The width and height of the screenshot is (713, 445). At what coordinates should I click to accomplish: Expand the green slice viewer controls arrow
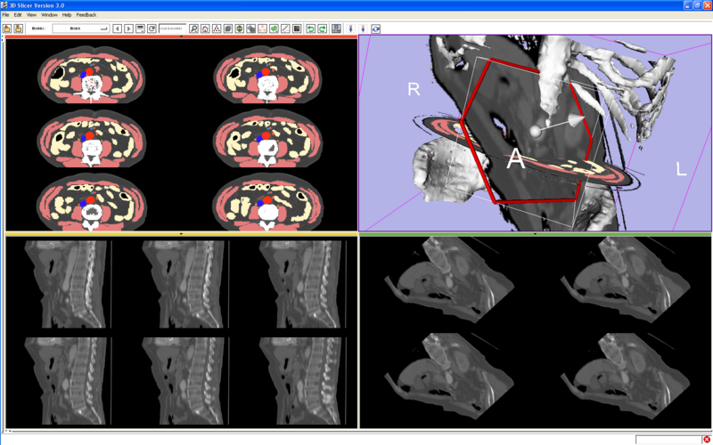pyautogui.click(x=535, y=234)
